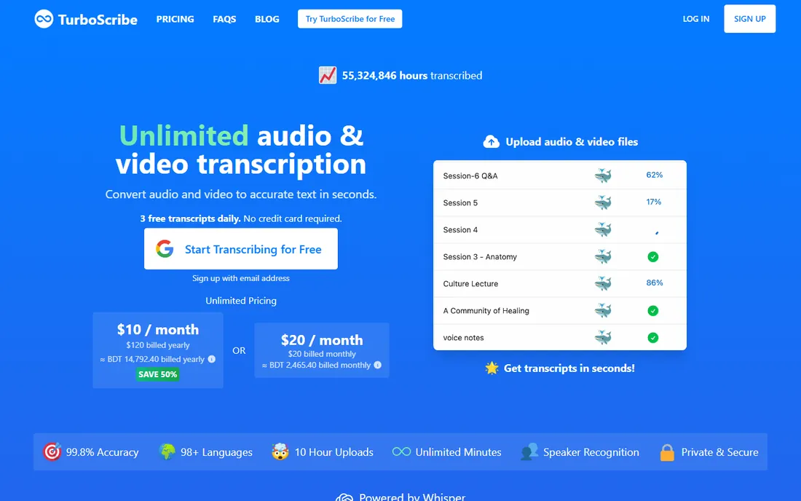Viewport: 801px width, 501px height.
Task: Select the Culture Lecture file name
Action: 470,284
